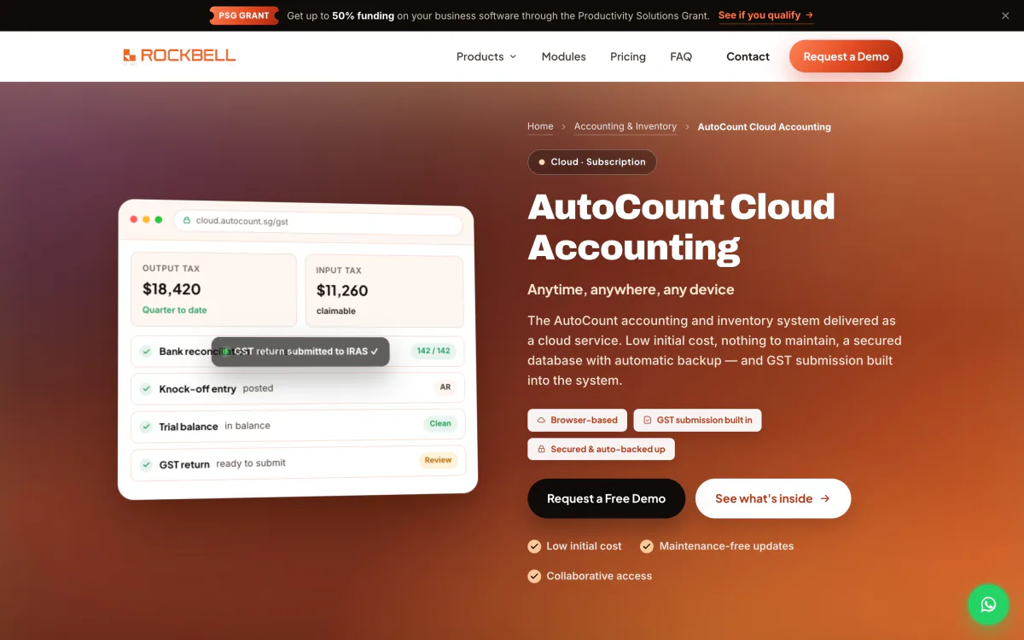The image size is (1024, 640).
Task: Click the green dot in mockup window
Action: (159, 219)
